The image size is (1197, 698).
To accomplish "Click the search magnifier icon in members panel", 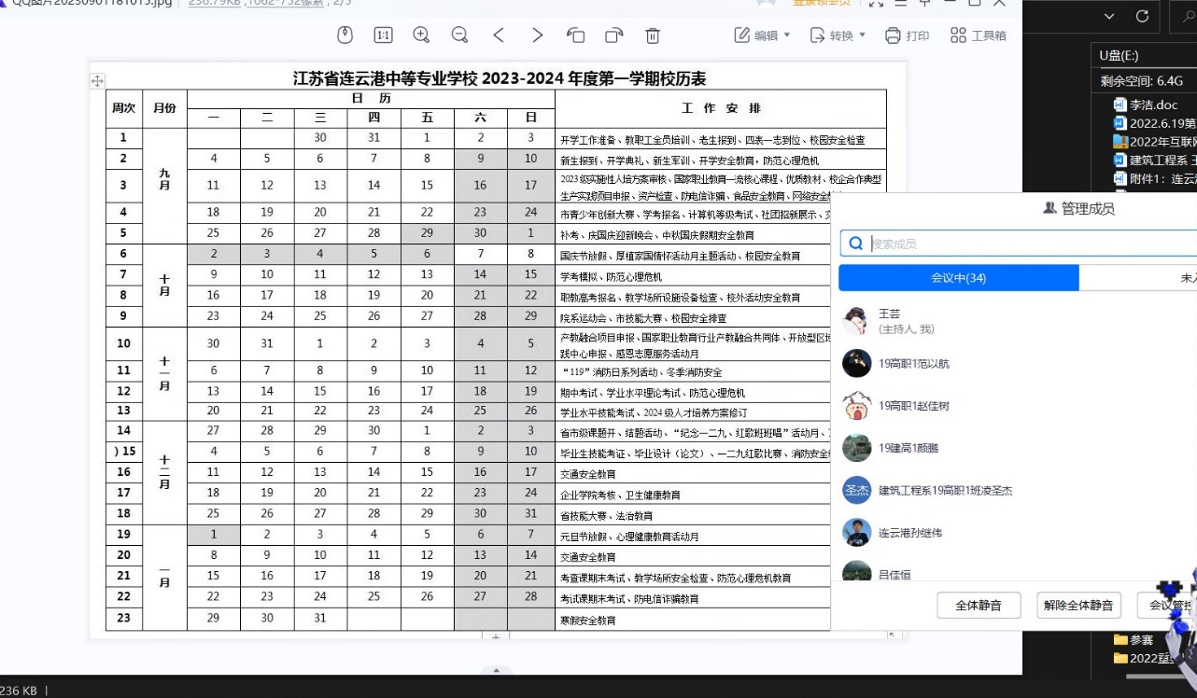I will [x=854, y=244].
